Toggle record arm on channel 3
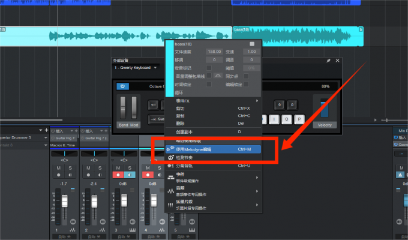 [118, 175]
